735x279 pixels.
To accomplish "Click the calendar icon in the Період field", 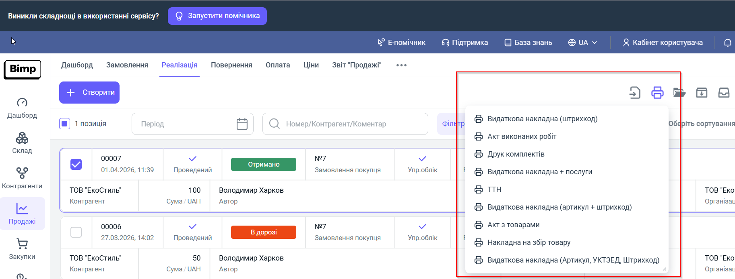I will click(242, 124).
